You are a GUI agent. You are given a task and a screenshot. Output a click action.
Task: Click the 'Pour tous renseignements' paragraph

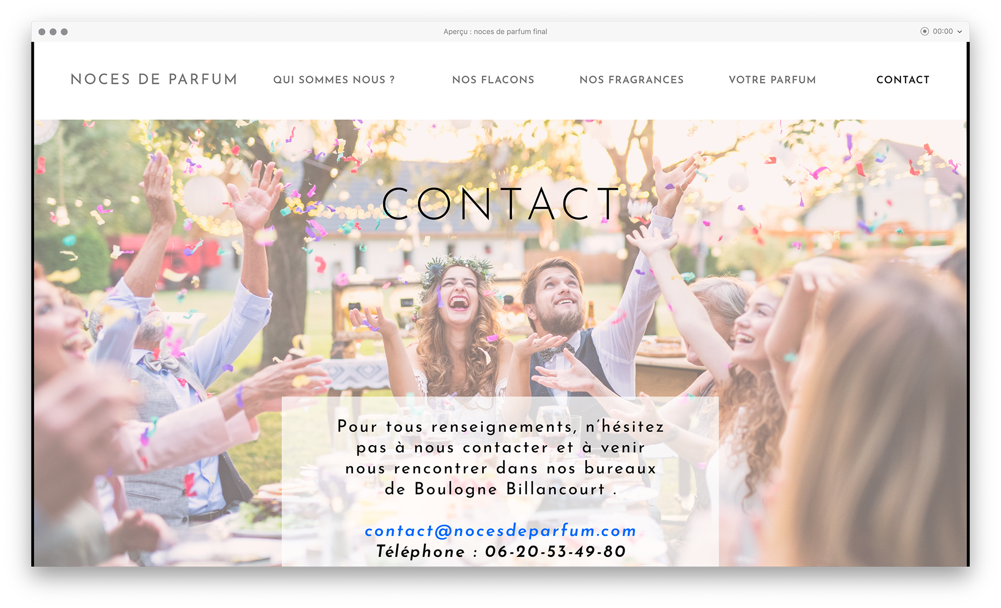pyautogui.click(x=500, y=458)
